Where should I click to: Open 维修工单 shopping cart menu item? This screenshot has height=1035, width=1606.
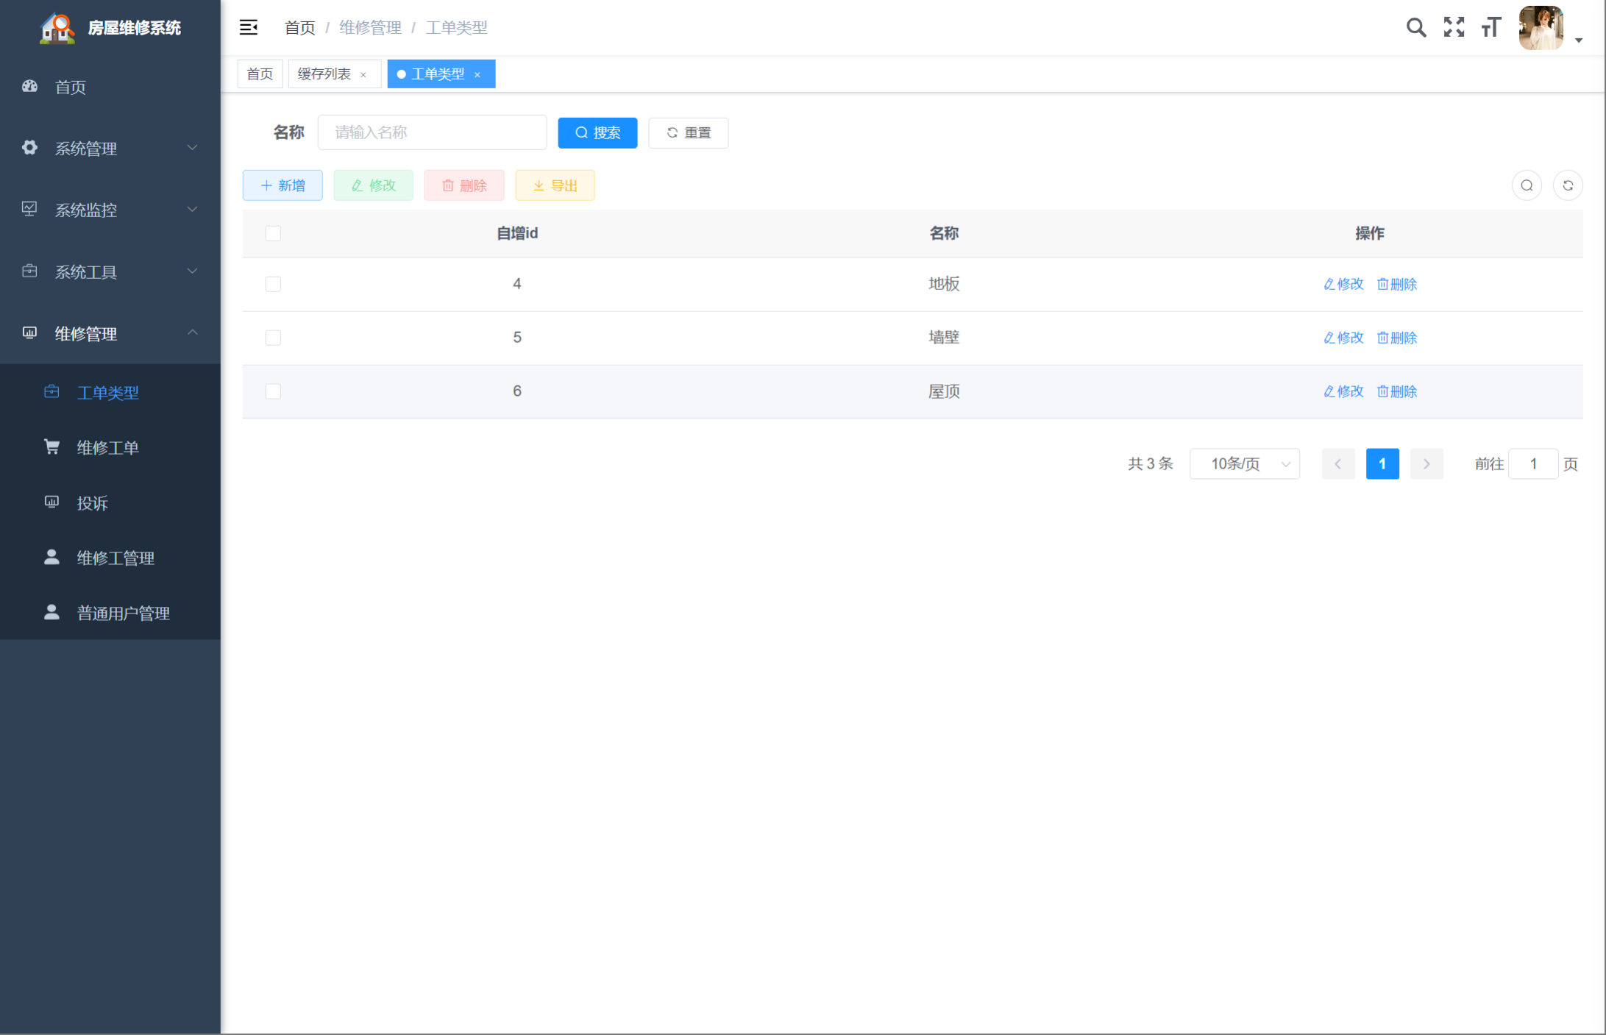tap(107, 447)
